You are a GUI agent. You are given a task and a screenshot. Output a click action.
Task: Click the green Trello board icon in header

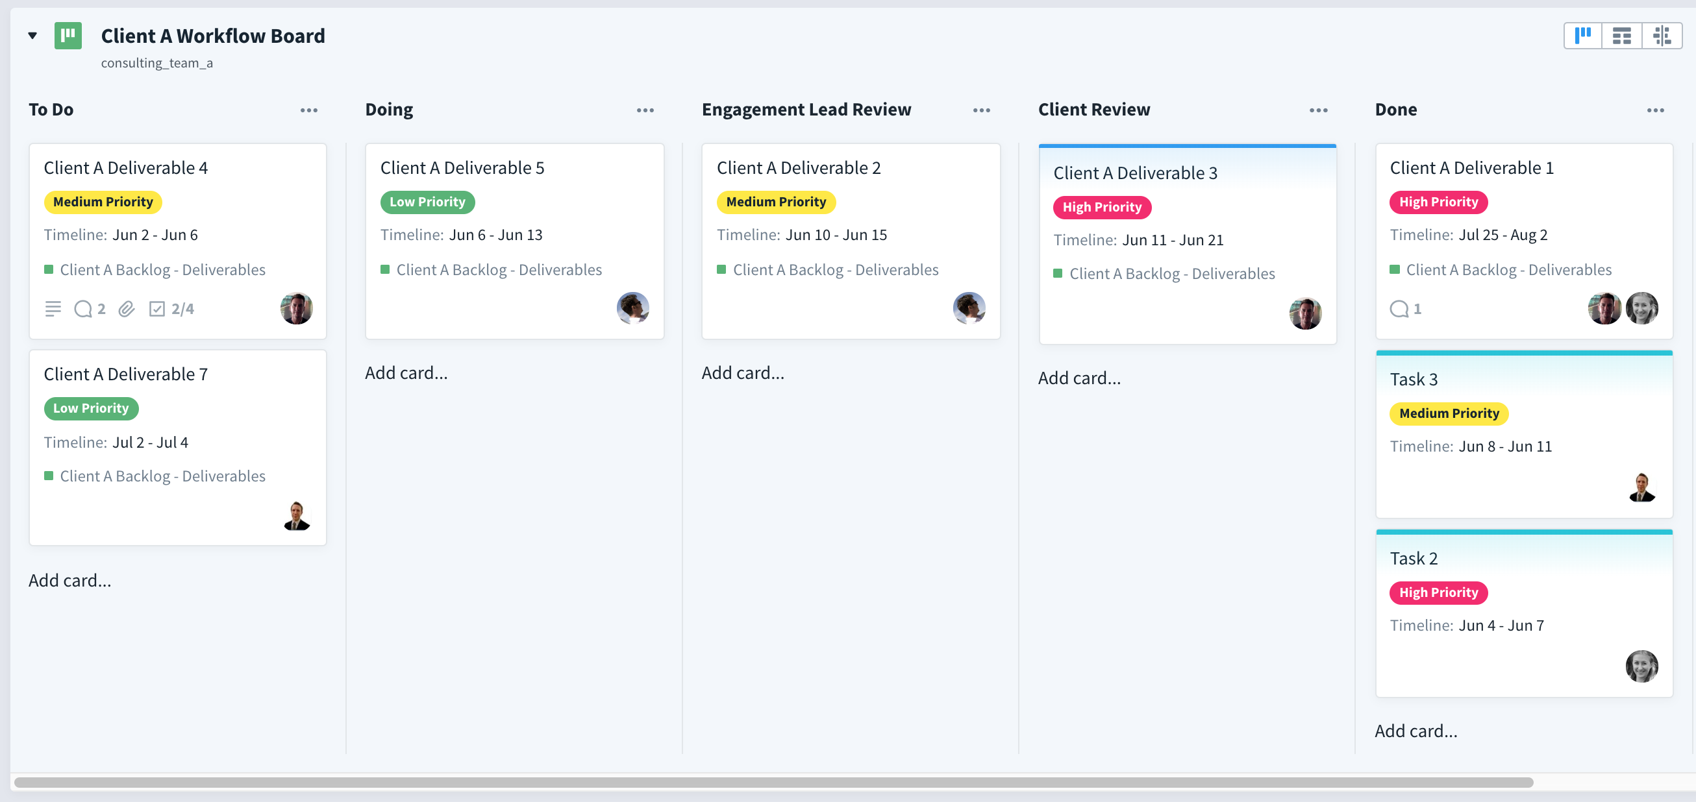coord(68,36)
